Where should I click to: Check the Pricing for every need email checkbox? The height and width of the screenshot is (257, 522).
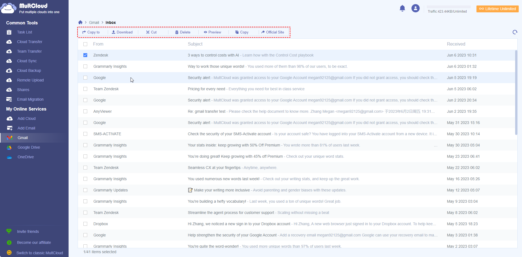tap(85, 89)
